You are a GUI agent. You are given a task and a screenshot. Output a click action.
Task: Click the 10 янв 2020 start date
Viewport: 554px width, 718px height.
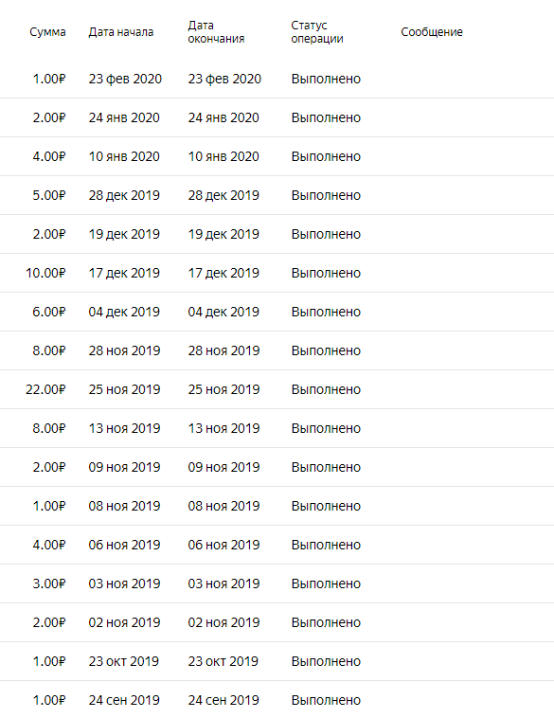[x=124, y=156]
